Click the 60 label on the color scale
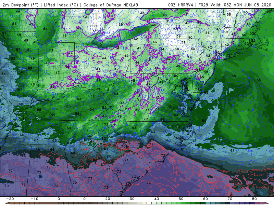The height and width of the screenshot is (205, 274). click(x=206, y=199)
